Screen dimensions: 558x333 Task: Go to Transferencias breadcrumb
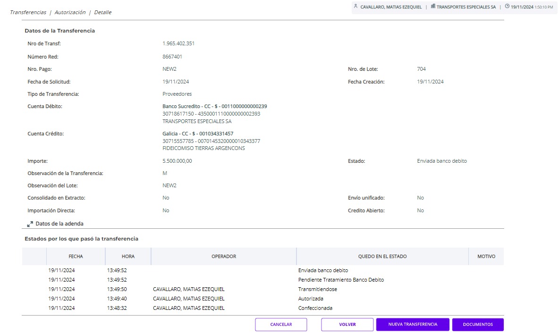click(x=28, y=12)
